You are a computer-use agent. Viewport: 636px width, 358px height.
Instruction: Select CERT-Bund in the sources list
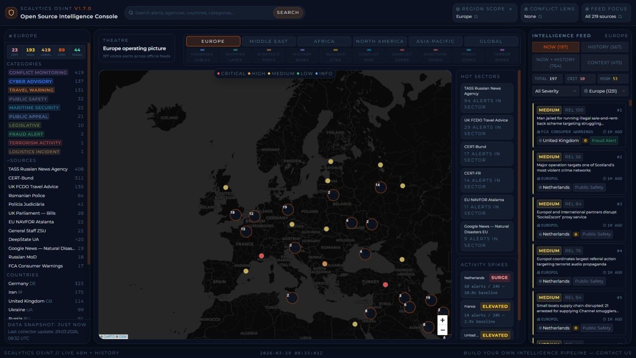(x=46, y=178)
